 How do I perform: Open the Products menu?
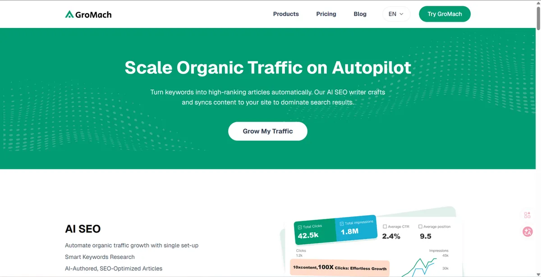[286, 14]
